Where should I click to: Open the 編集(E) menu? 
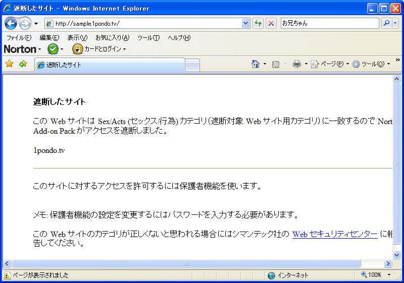(49, 38)
